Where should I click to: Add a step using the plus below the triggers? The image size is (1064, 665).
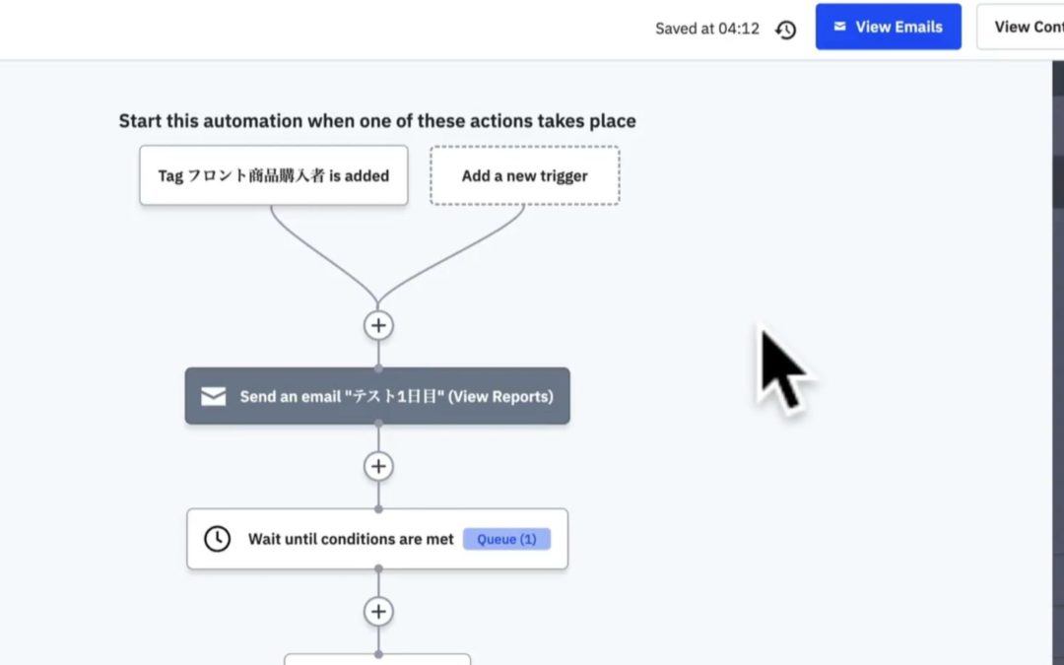pos(378,325)
